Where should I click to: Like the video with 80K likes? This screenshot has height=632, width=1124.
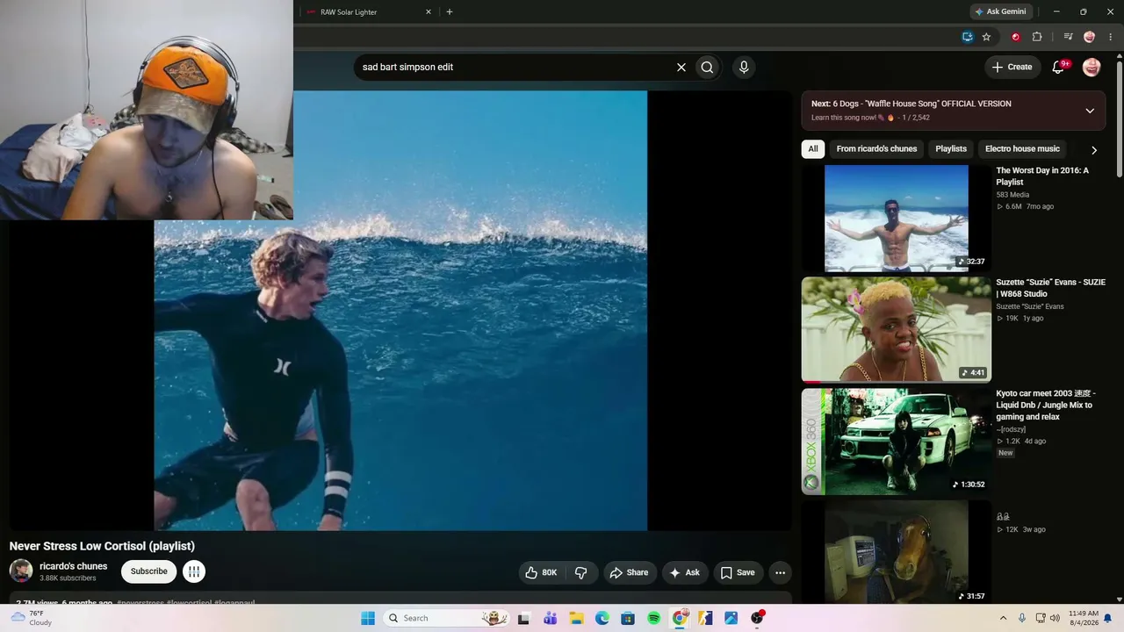(x=541, y=572)
